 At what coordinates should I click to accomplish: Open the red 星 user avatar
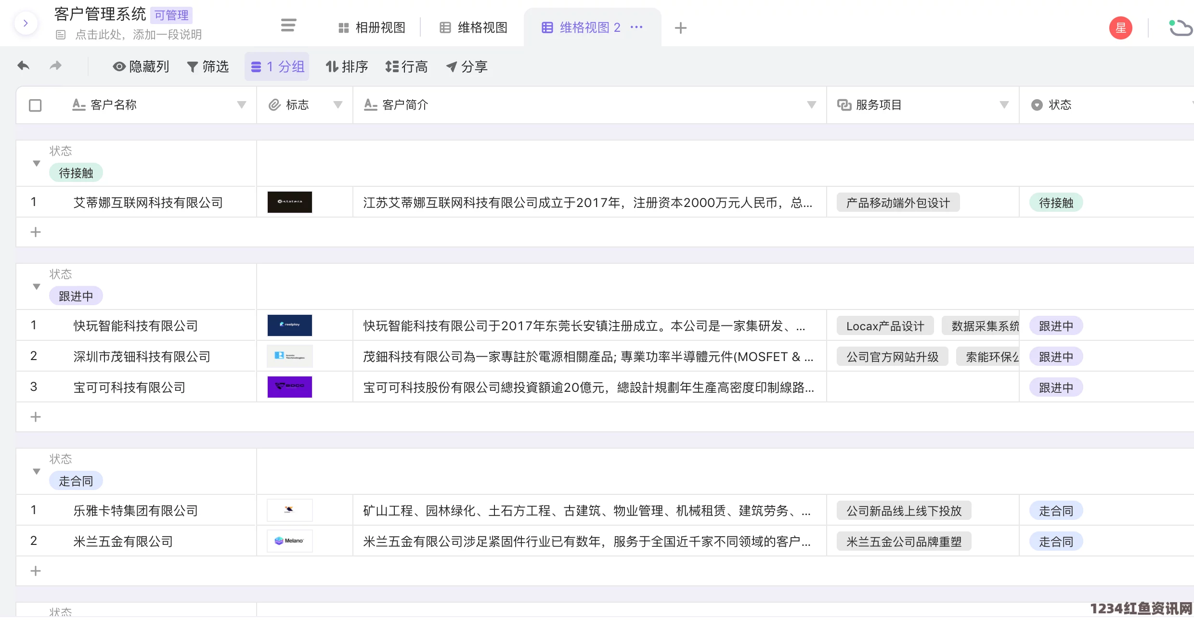(1120, 28)
